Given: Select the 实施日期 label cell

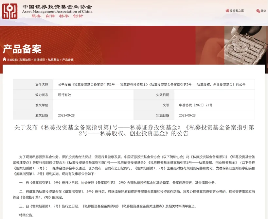Looking at the screenshot, I should coord(154,115).
